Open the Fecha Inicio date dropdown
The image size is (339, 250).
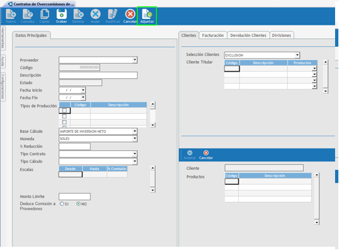click(x=83, y=90)
